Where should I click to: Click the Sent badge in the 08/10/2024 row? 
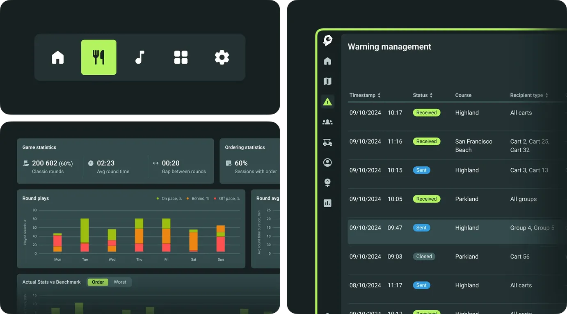tap(421, 285)
